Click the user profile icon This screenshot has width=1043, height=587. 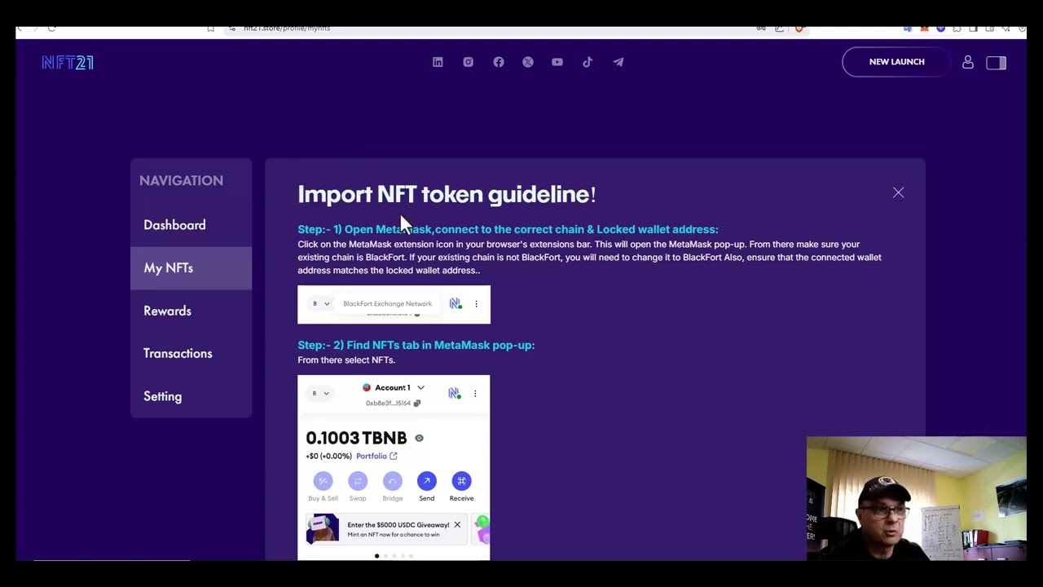[968, 62]
